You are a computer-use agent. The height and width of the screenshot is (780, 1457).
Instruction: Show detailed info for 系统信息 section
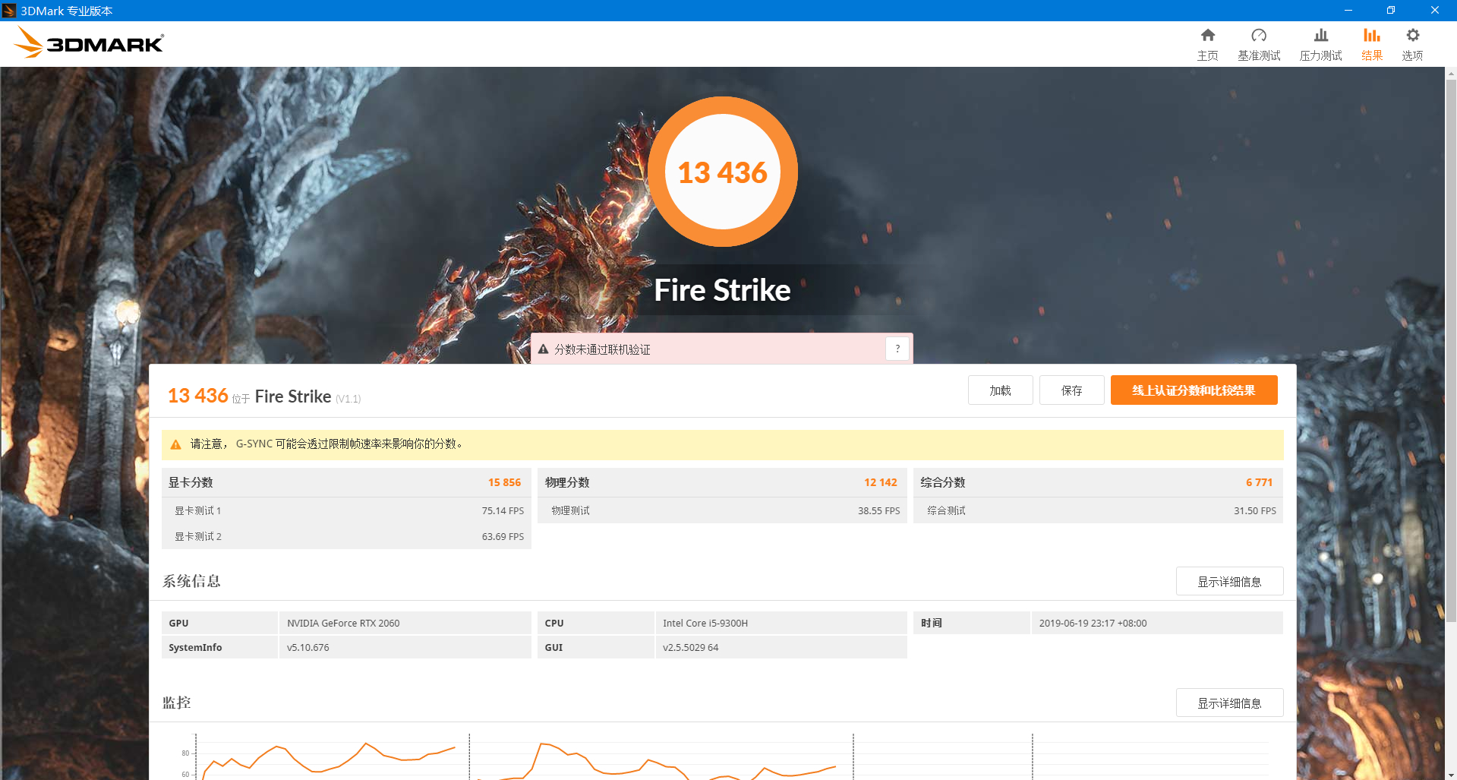1229,582
